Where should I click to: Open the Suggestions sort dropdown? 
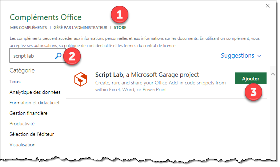click(x=241, y=56)
